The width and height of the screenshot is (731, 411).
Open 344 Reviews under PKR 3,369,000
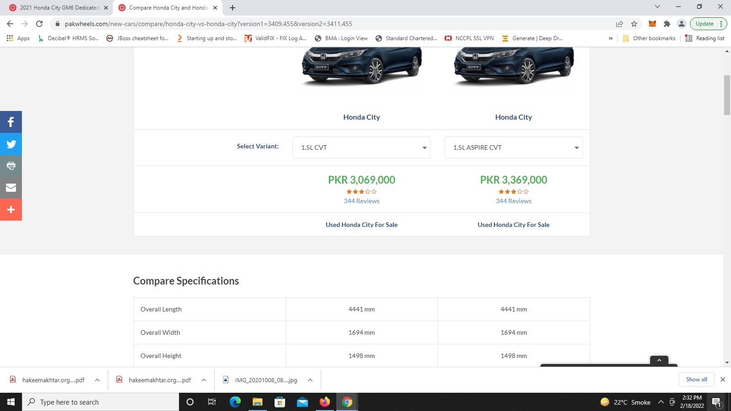[x=514, y=201]
